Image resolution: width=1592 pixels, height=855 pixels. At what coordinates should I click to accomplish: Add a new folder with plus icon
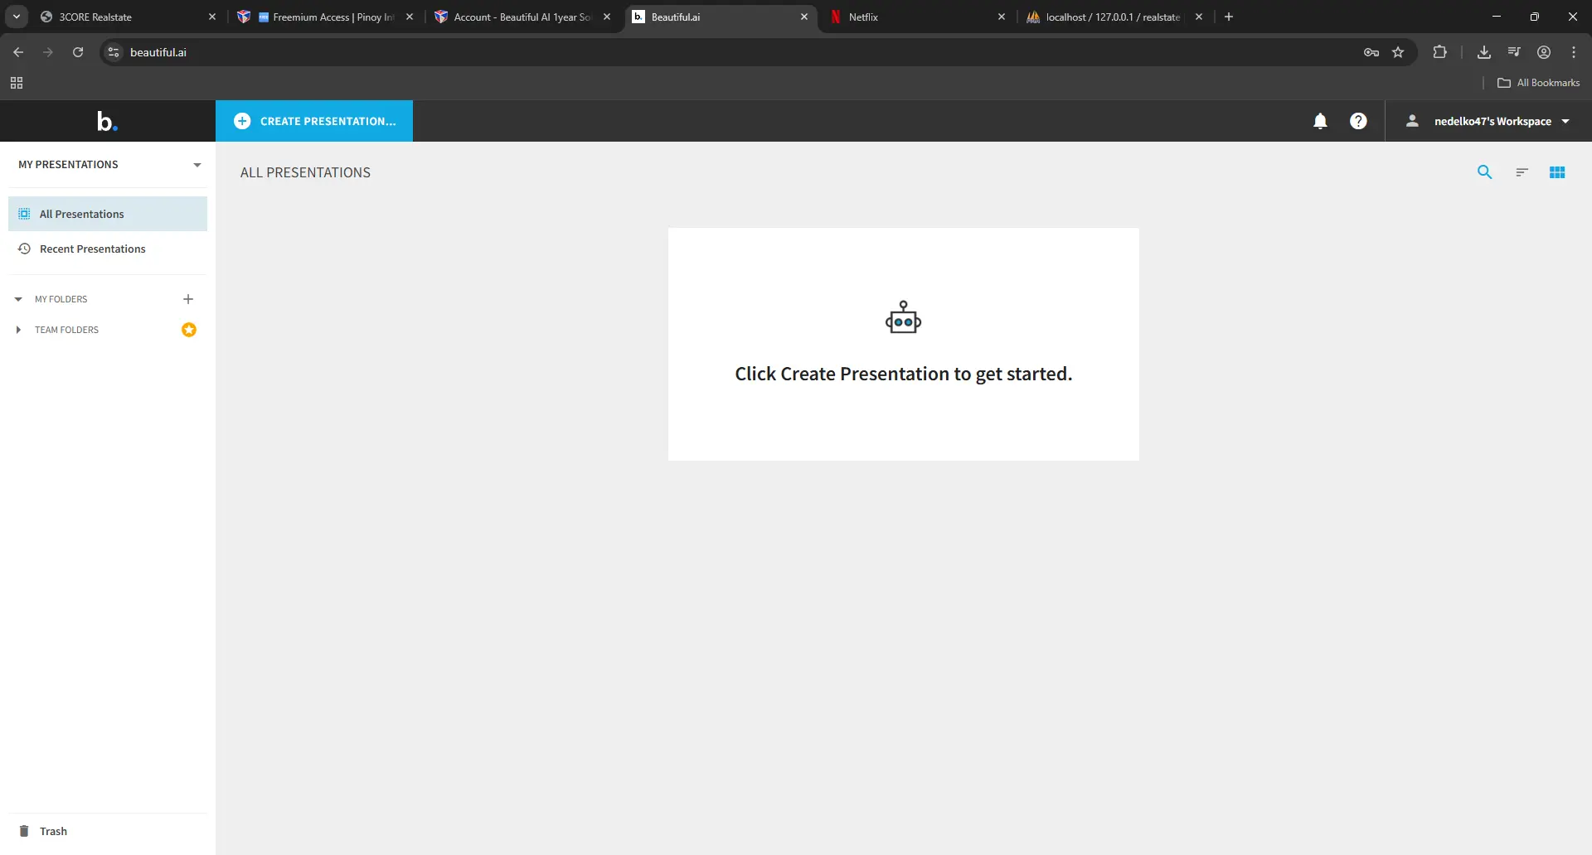[x=188, y=299]
